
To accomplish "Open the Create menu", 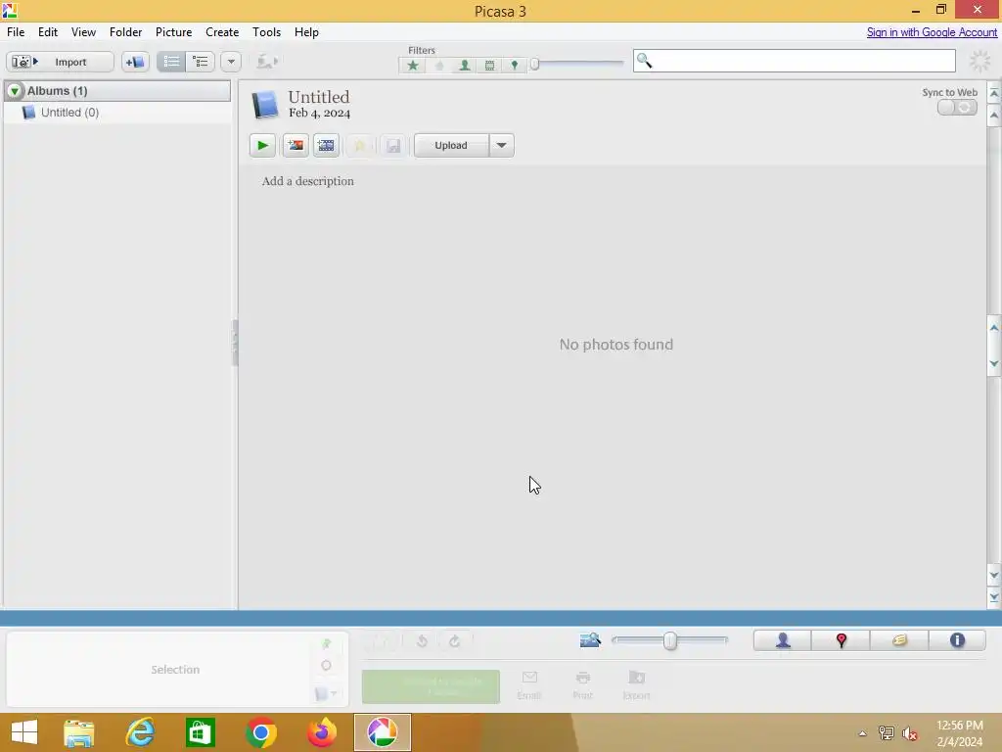I will coord(222,32).
